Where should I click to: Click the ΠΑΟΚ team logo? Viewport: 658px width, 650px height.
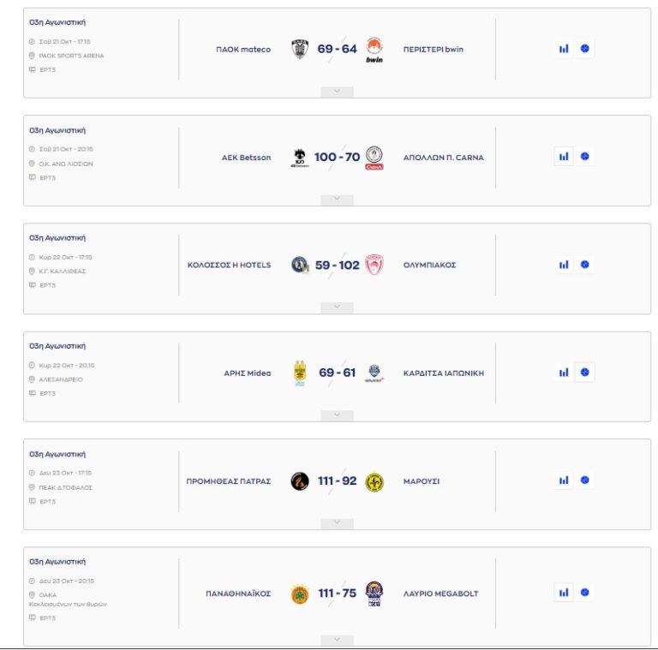click(x=299, y=49)
